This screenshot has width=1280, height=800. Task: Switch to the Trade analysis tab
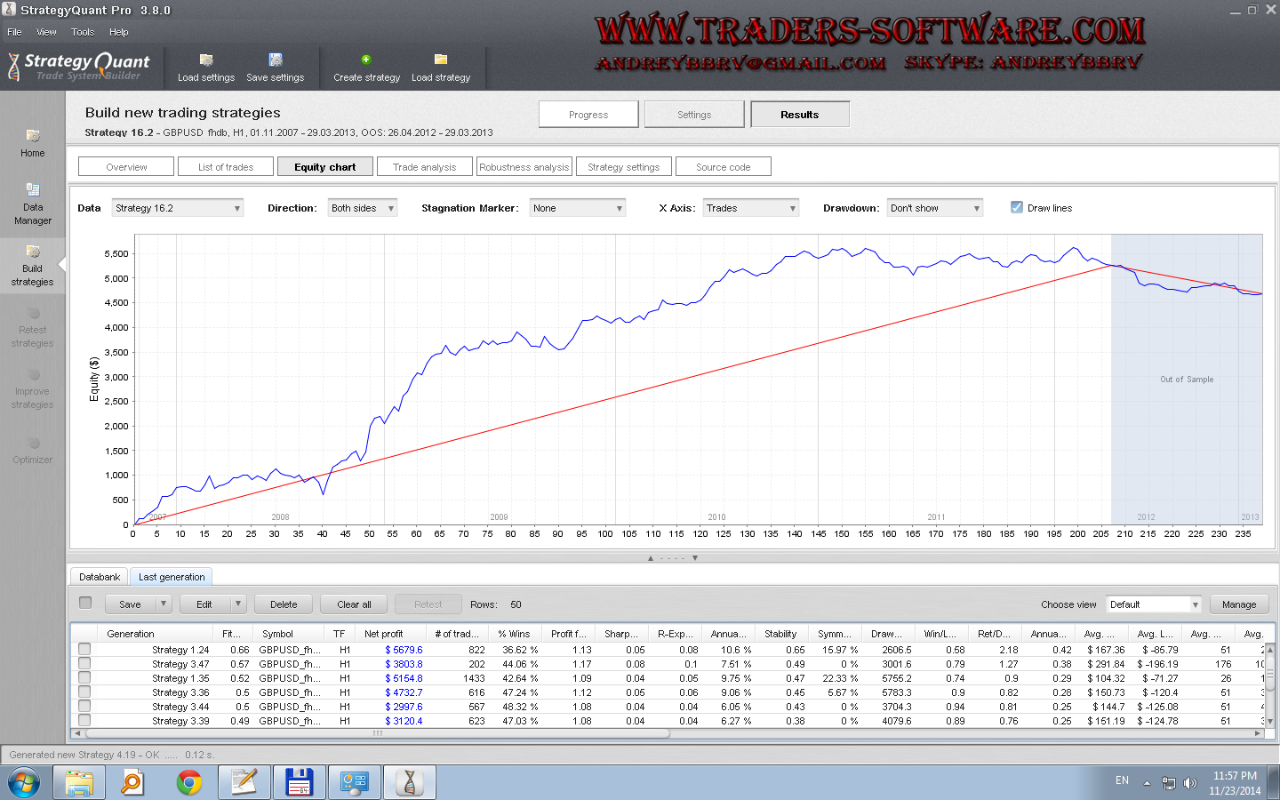click(x=424, y=167)
